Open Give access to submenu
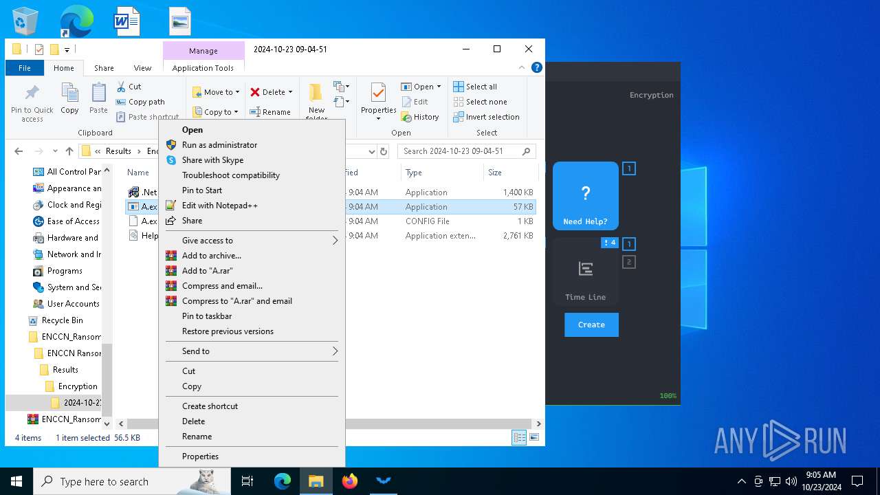This screenshot has height=495, width=880. point(252,241)
